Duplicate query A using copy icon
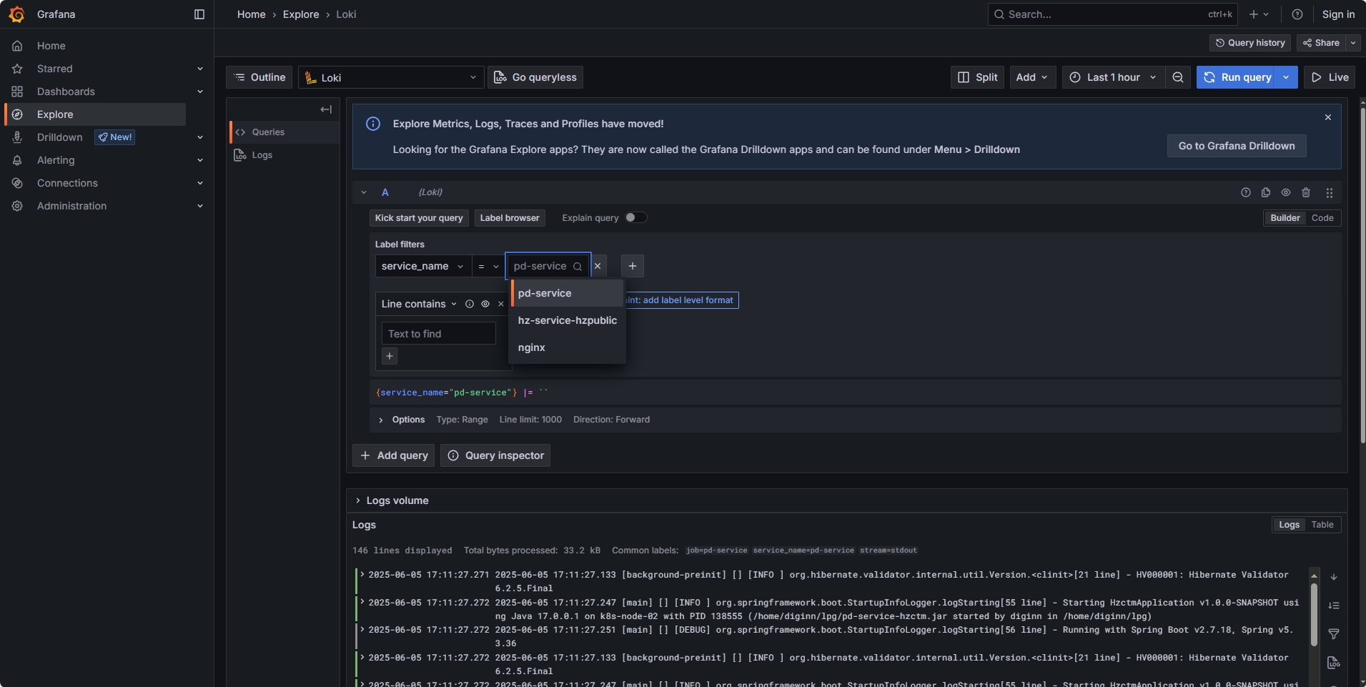1366x687 pixels. (1266, 192)
